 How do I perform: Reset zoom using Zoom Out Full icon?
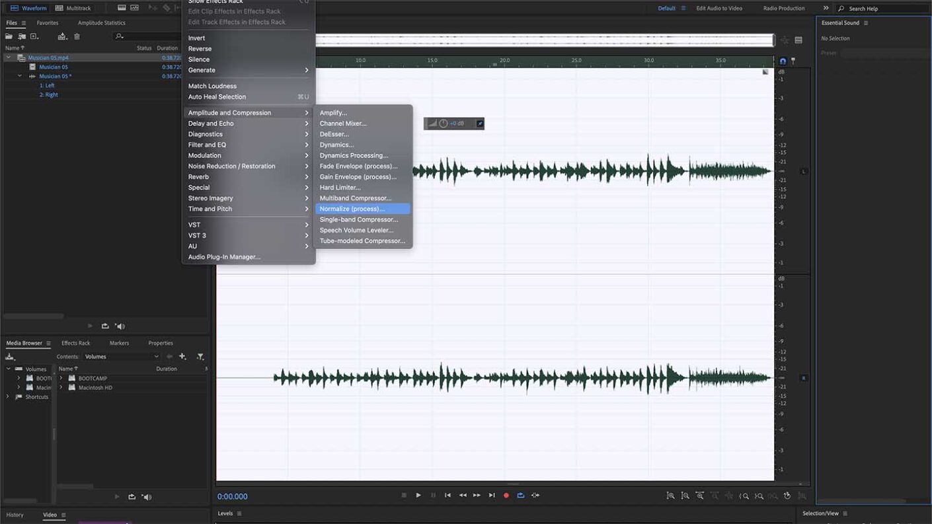point(701,495)
